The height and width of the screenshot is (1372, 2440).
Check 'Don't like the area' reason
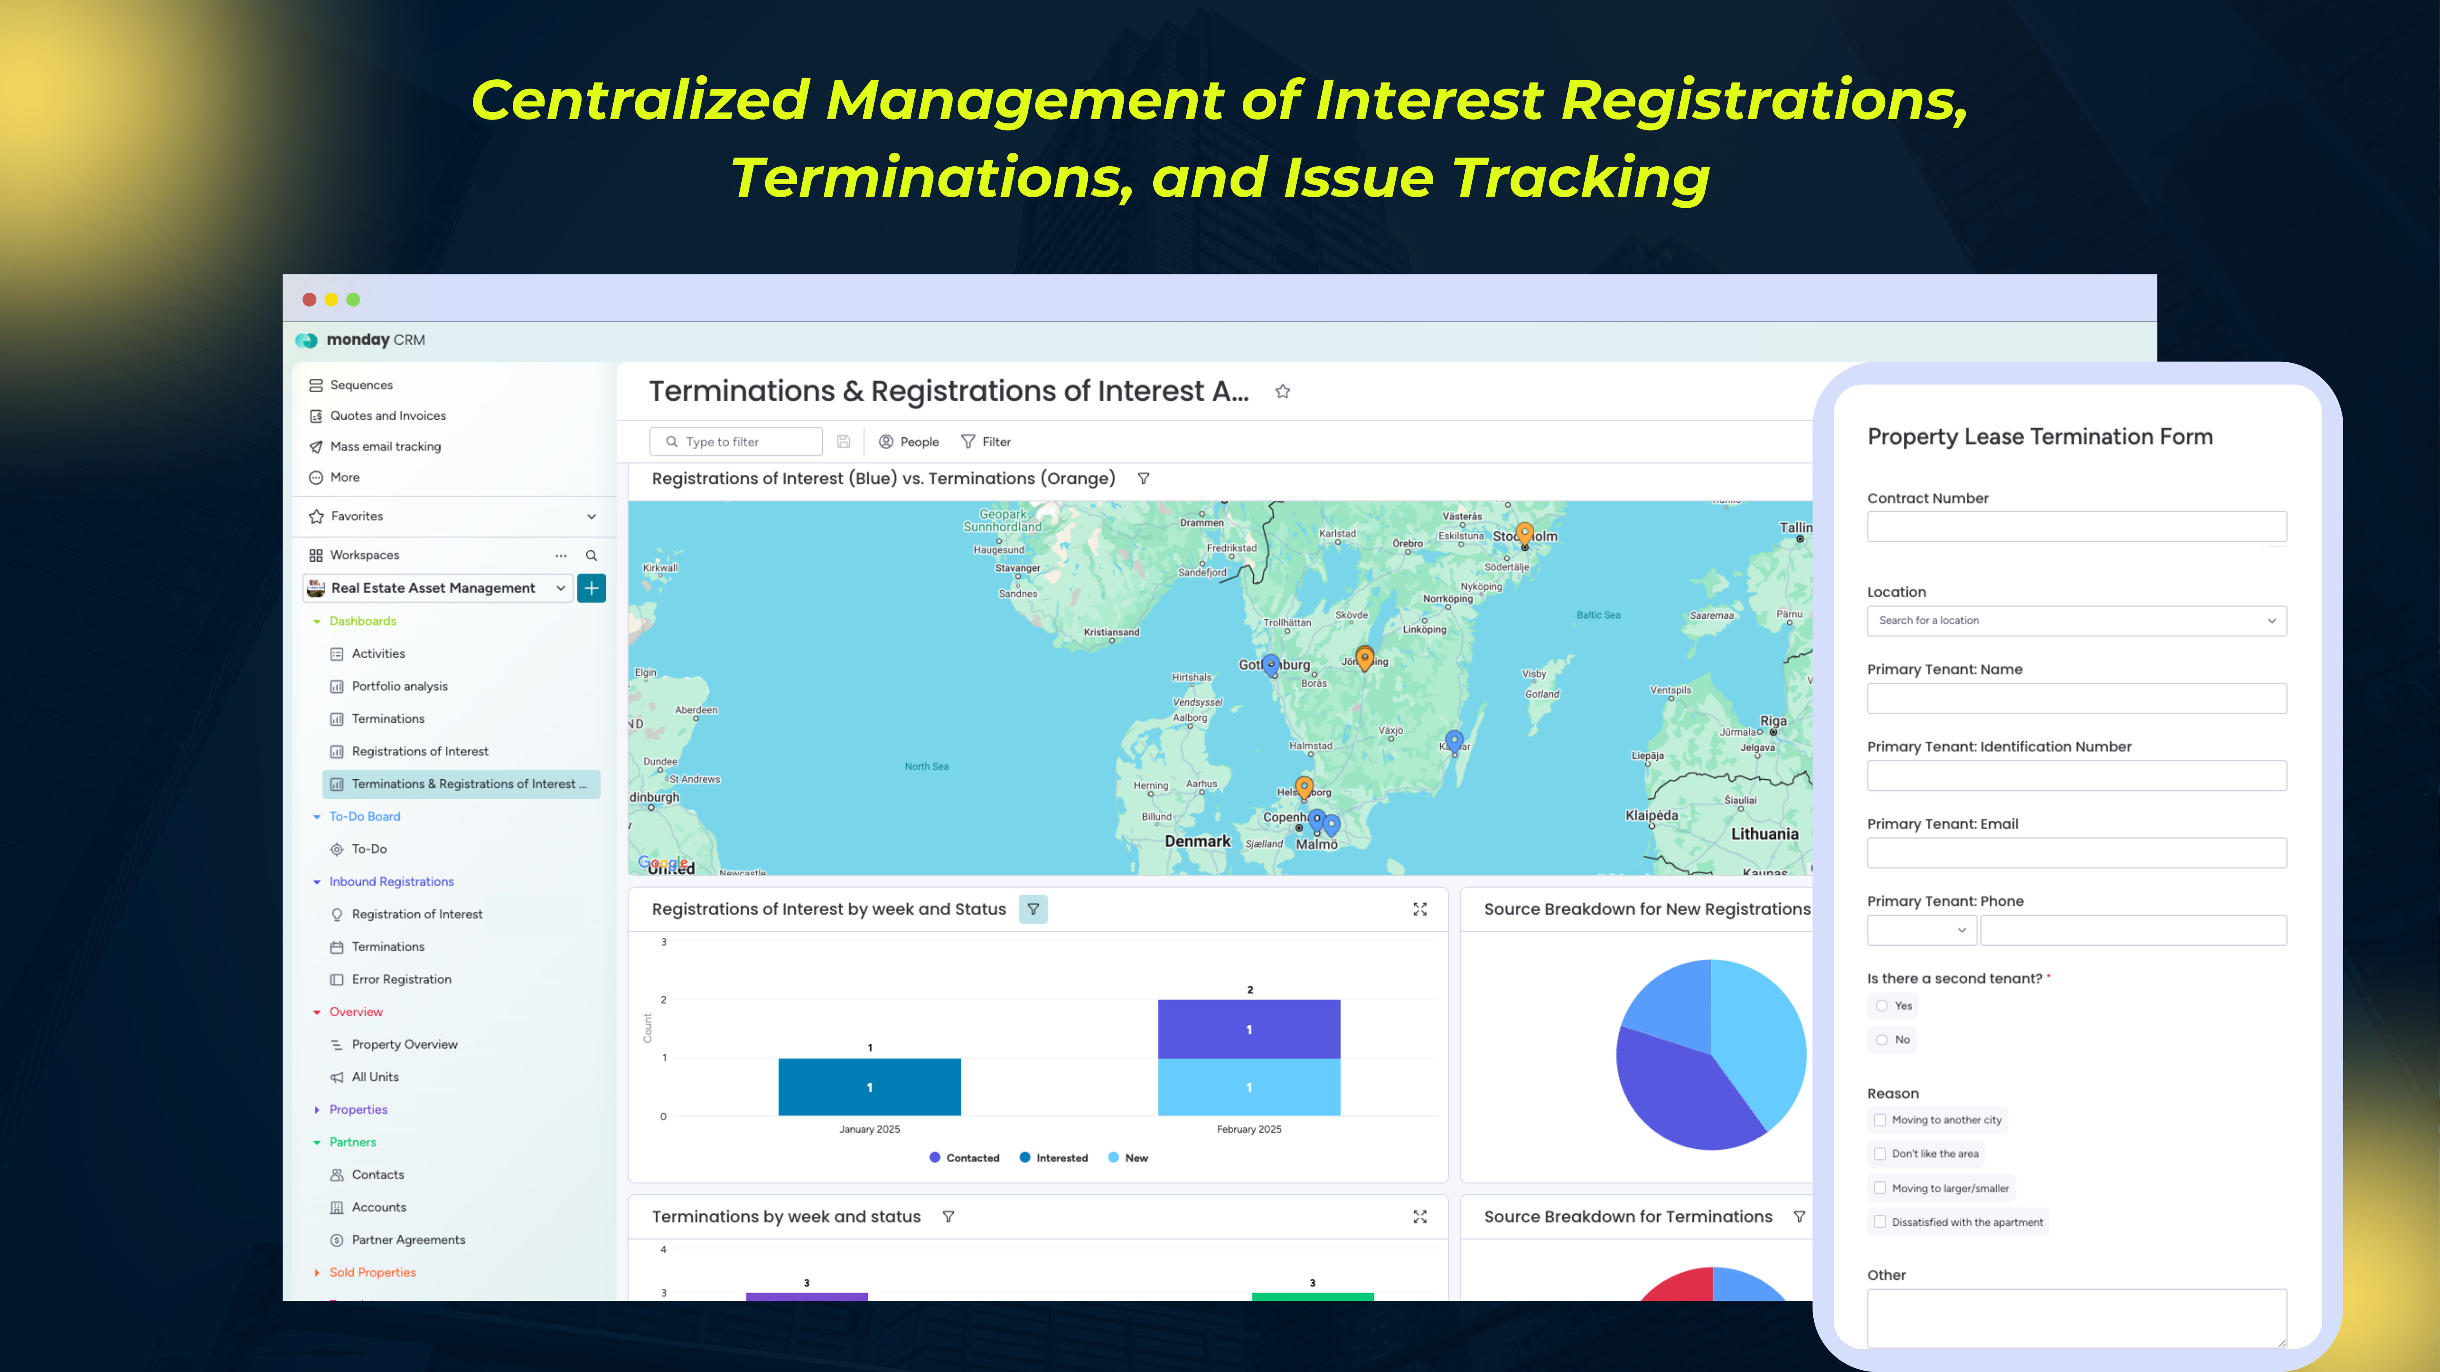1880,1154
